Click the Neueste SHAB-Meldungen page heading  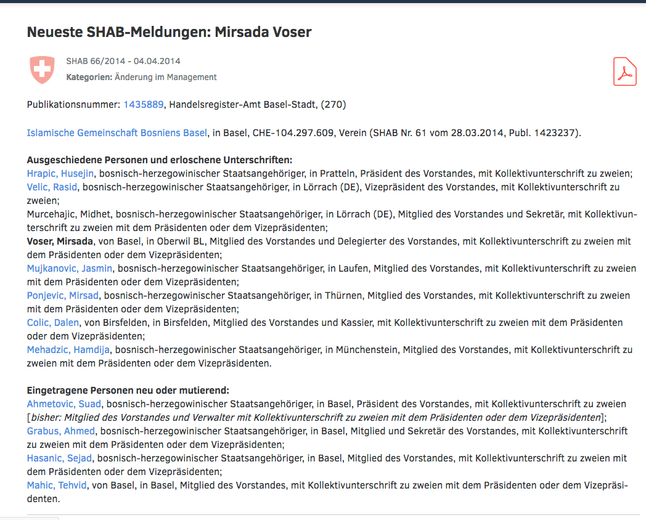[x=169, y=32]
